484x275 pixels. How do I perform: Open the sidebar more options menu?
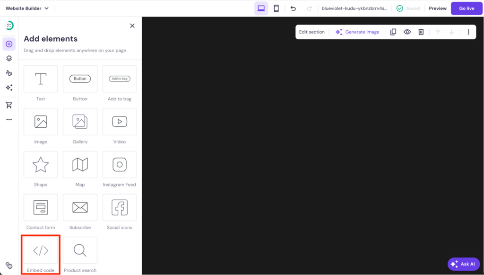[x=9, y=119]
